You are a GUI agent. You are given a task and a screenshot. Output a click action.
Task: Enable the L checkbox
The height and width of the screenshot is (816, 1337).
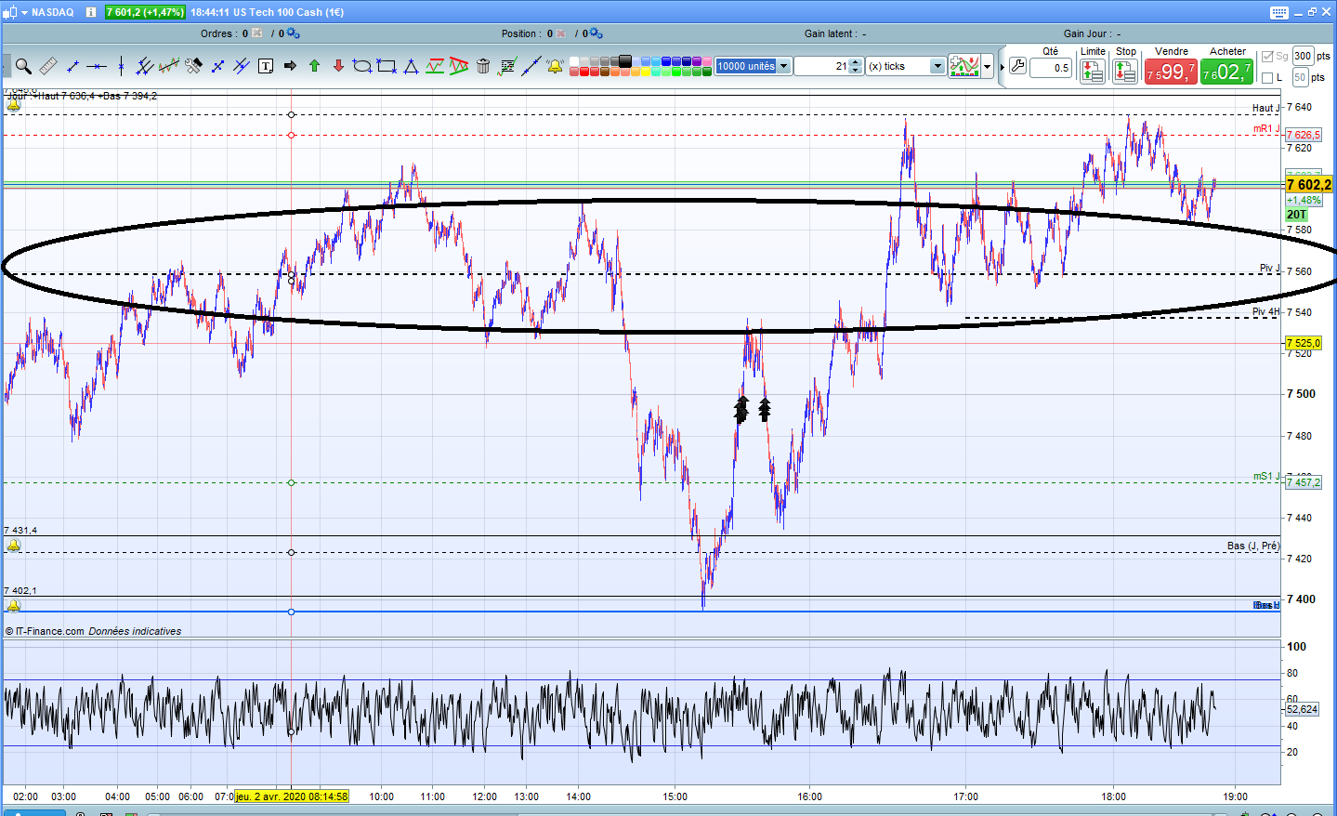[1267, 78]
